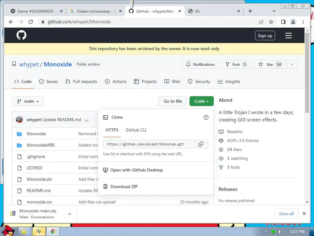
Task: Click the volume speaker tray icon
Action: [x=280, y=232]
